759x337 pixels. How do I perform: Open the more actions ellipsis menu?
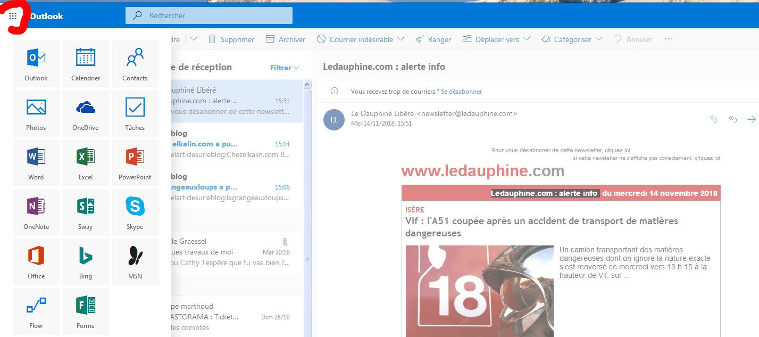[x=669, y=39]
